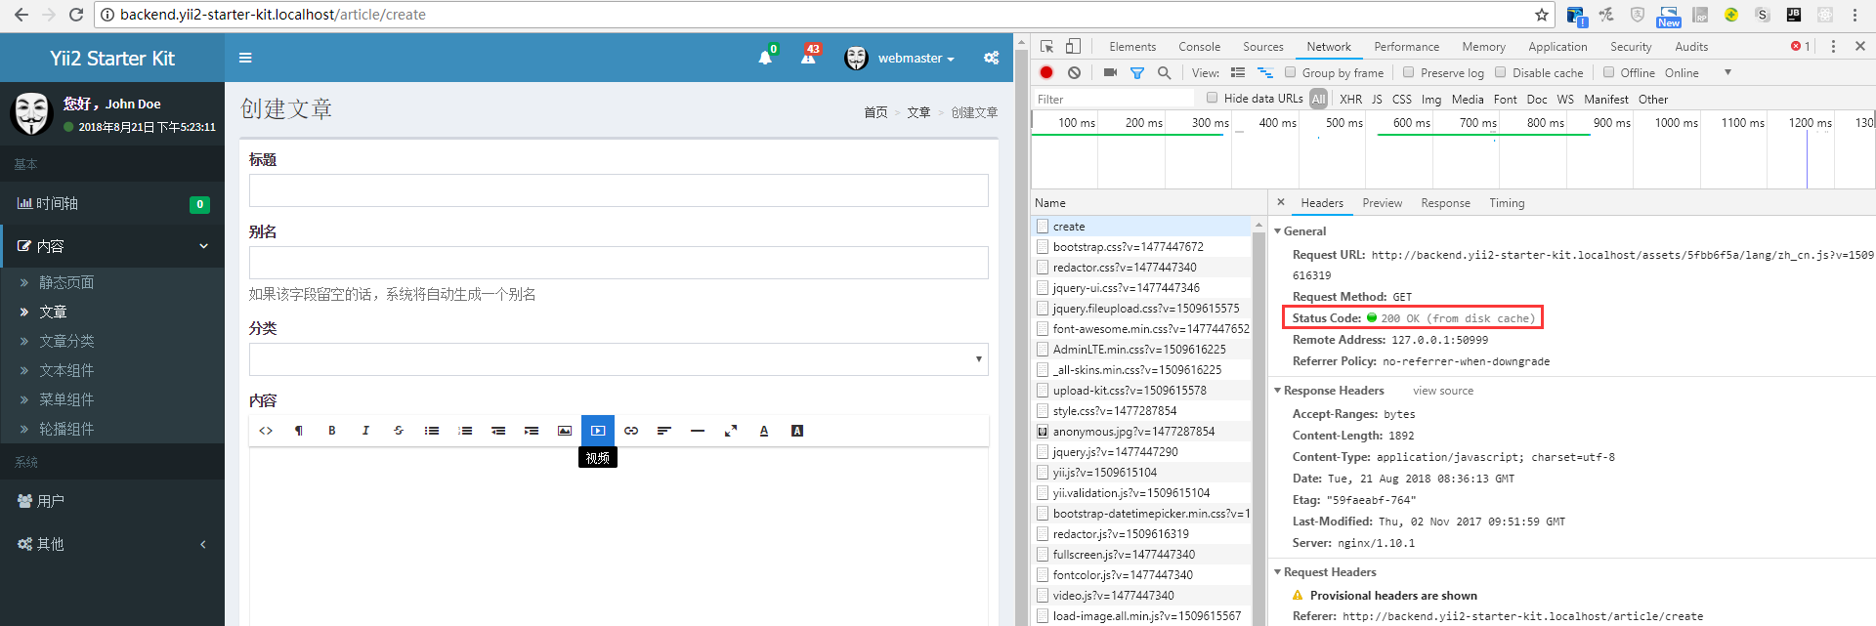Enable Preserve log checkbox

click(1408, 72)
